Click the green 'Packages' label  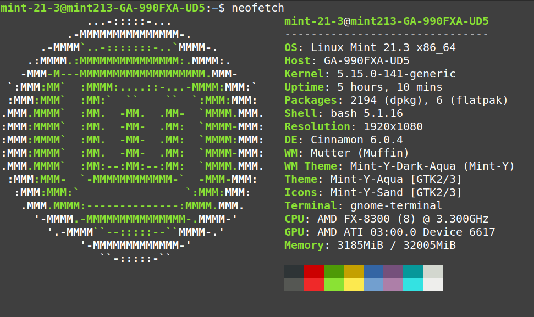pyautogui.click(x=311, y=100)
